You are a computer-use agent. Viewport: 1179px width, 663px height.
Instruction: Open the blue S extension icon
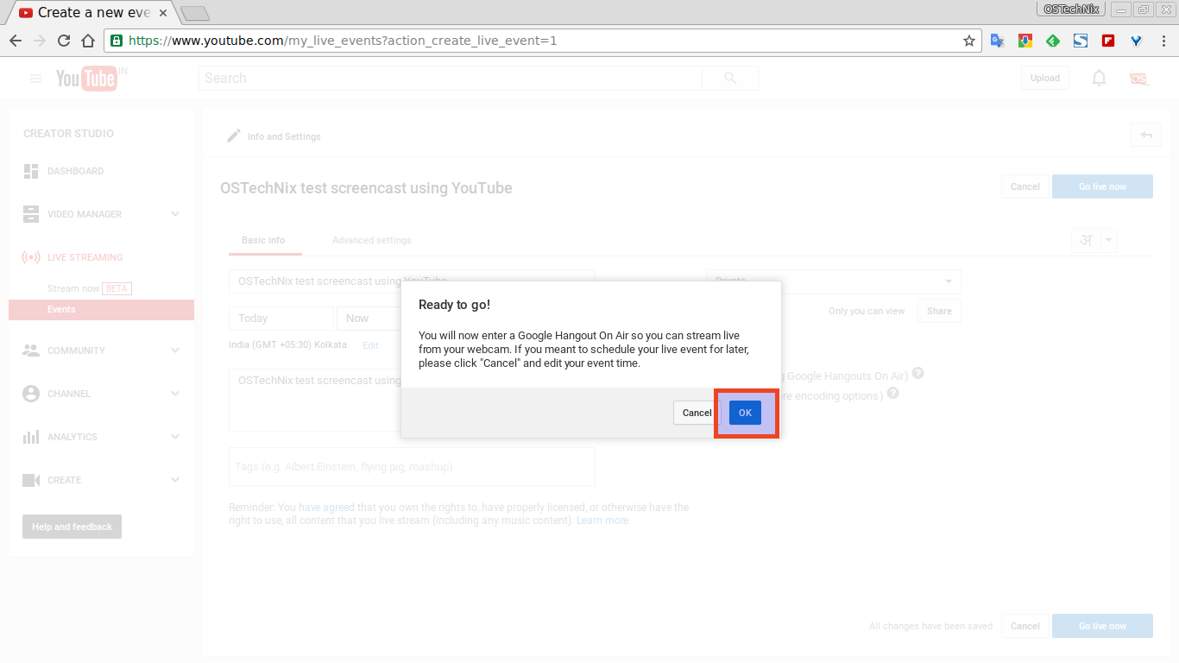pos(1081,41)
